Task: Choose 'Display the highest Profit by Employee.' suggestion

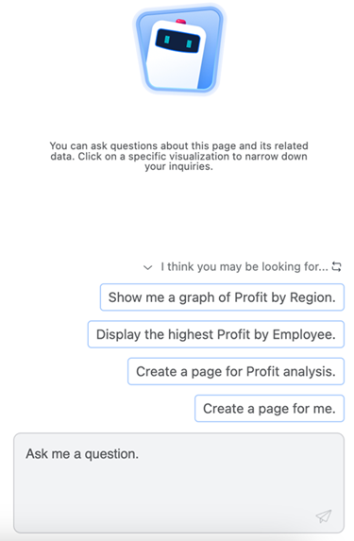Action: (x=216, y=334)
